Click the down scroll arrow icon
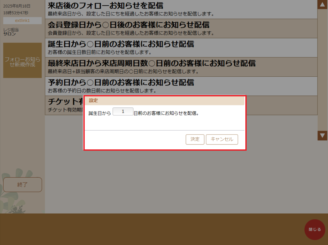Viewport: 328px width, 245px height. 322,136
